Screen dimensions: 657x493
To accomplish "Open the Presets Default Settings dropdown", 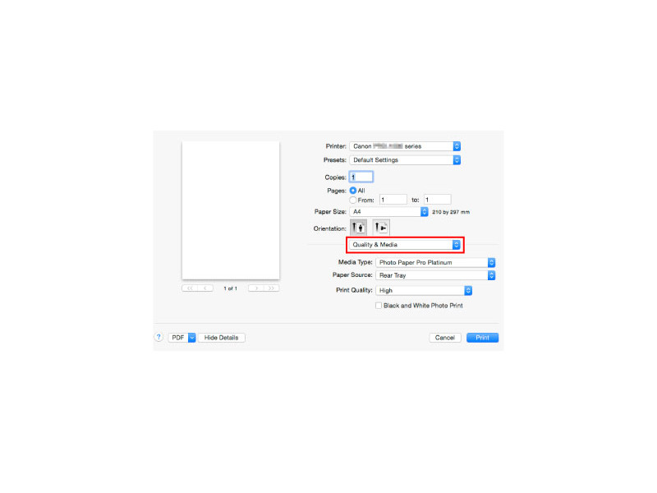I will [405, 160].
